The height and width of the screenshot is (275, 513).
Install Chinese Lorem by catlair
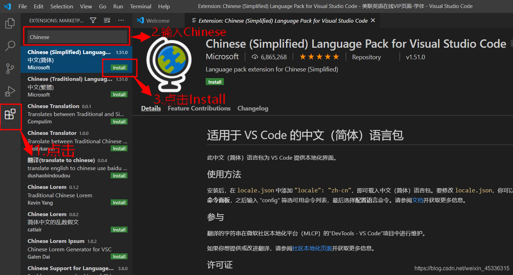click(x=119, y=230)
